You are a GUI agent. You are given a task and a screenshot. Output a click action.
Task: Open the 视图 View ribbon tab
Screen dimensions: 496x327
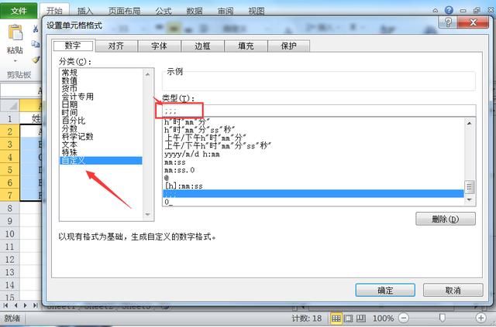point(257,11)
